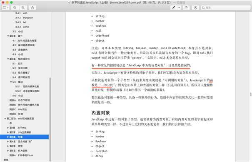The image size is (252, 162).
Task: Rotate the page with toolbar button
Action: coord(186,8)
